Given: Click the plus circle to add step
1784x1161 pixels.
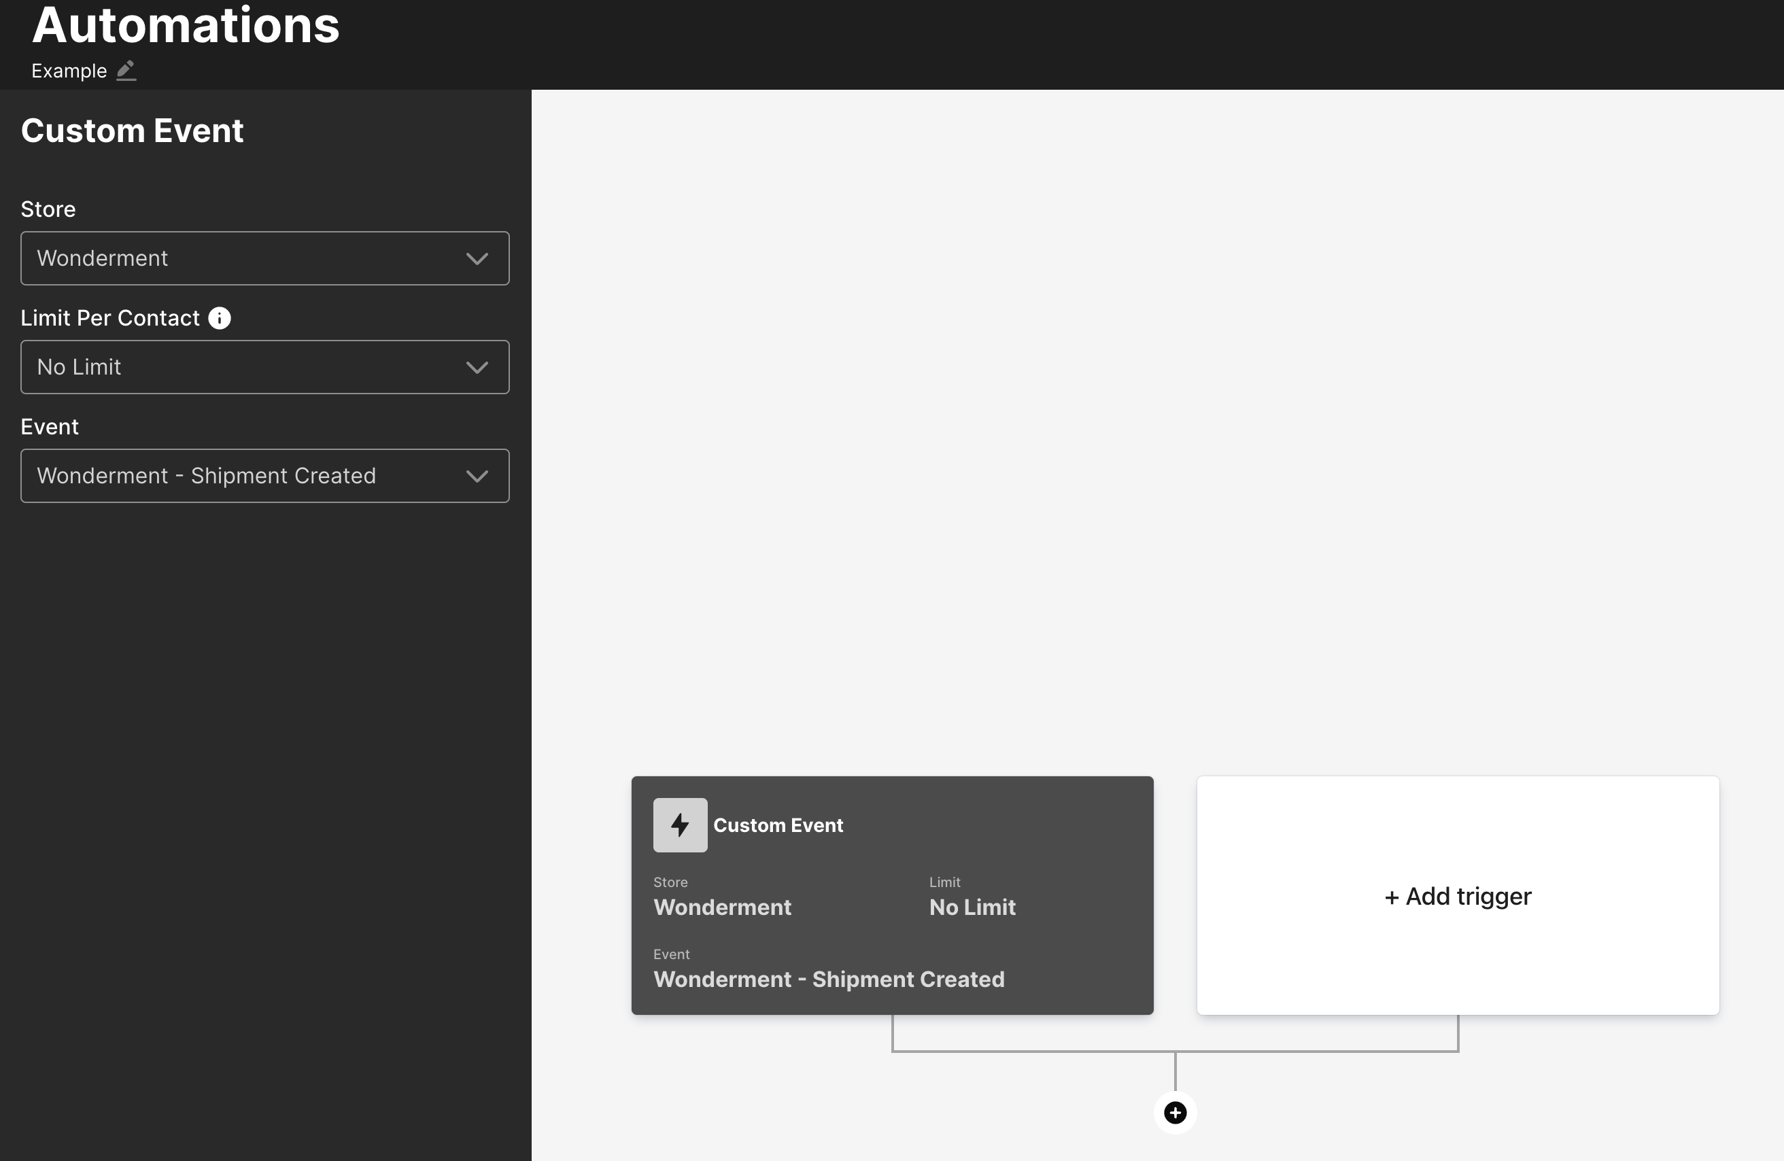Looking at the screenshot, I should coord(1175,1113).
